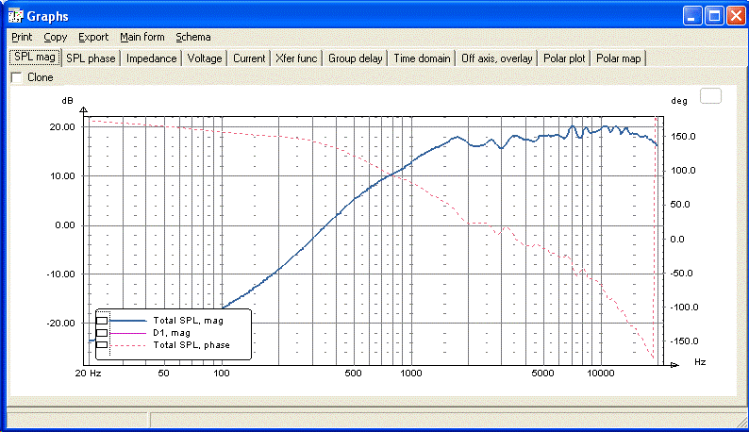Screen dimensions: 749x432
Task: Open the Export menu
Action: click(93, 37)
